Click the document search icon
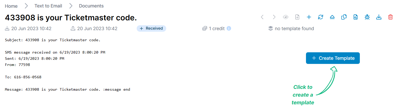The height and width of the screenshot is (110, 394). [x=356, y=17]
